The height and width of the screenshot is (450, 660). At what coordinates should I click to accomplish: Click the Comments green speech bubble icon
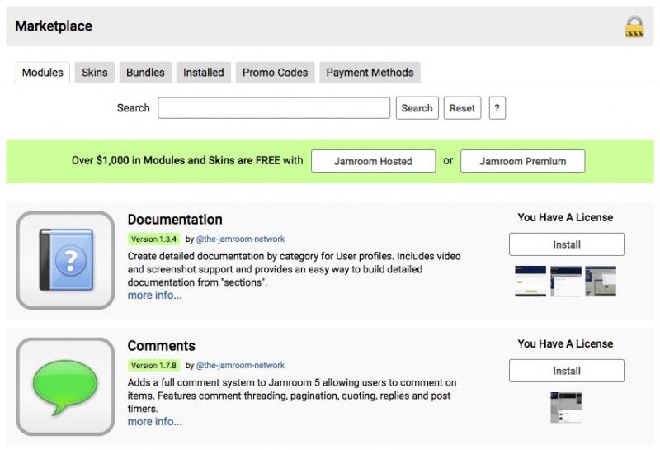click(x=65, y=386)
